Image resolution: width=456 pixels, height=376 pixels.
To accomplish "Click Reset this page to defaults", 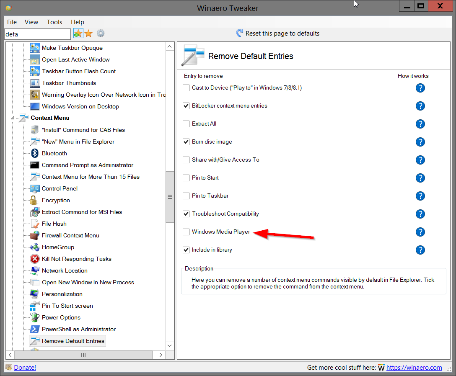I will pos(278,33).
